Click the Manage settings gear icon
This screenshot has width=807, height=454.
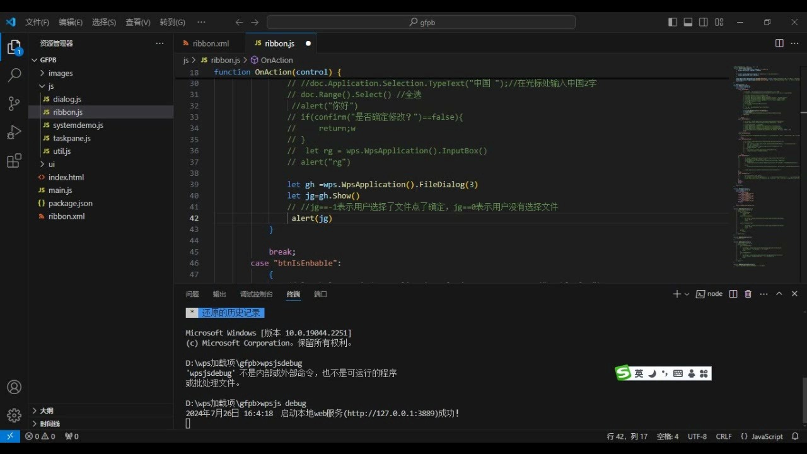tap(14, 415)
